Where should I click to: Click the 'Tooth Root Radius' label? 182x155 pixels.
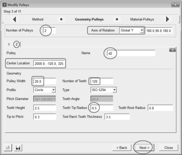(x=132, y=108)
